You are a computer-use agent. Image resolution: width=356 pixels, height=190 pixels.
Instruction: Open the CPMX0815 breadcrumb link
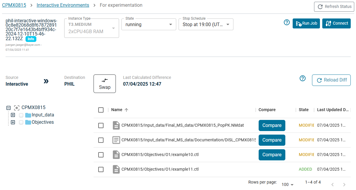(x=14, y=5)
